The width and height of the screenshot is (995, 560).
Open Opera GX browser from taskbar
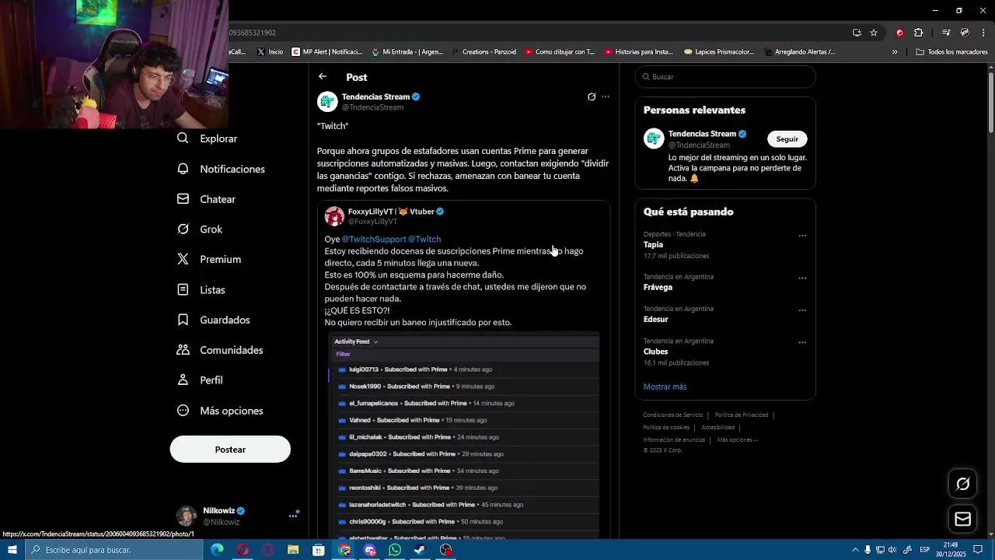pyautogui.click(x=268, y=550)
